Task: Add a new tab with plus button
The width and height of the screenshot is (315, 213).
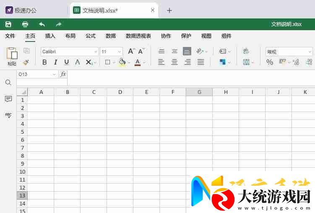Action: tap(169, 10)
